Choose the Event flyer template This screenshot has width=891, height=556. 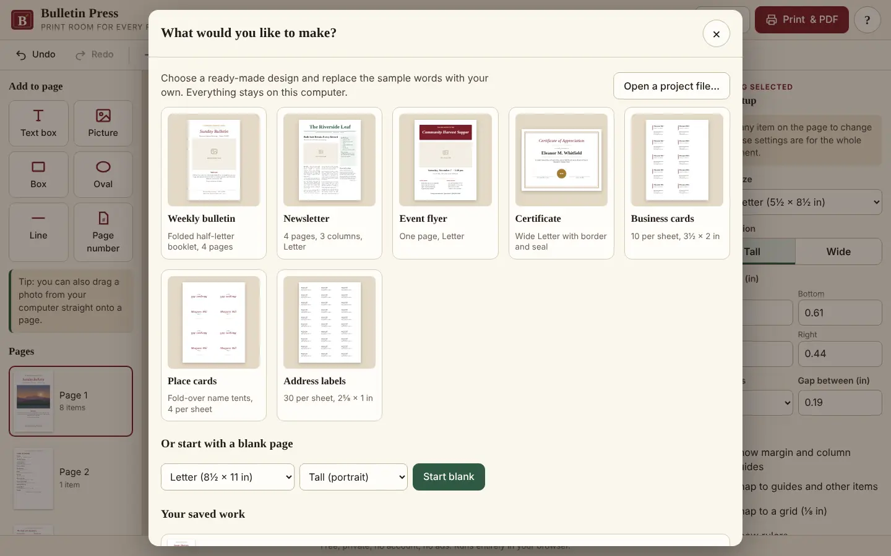pos(445,183)
